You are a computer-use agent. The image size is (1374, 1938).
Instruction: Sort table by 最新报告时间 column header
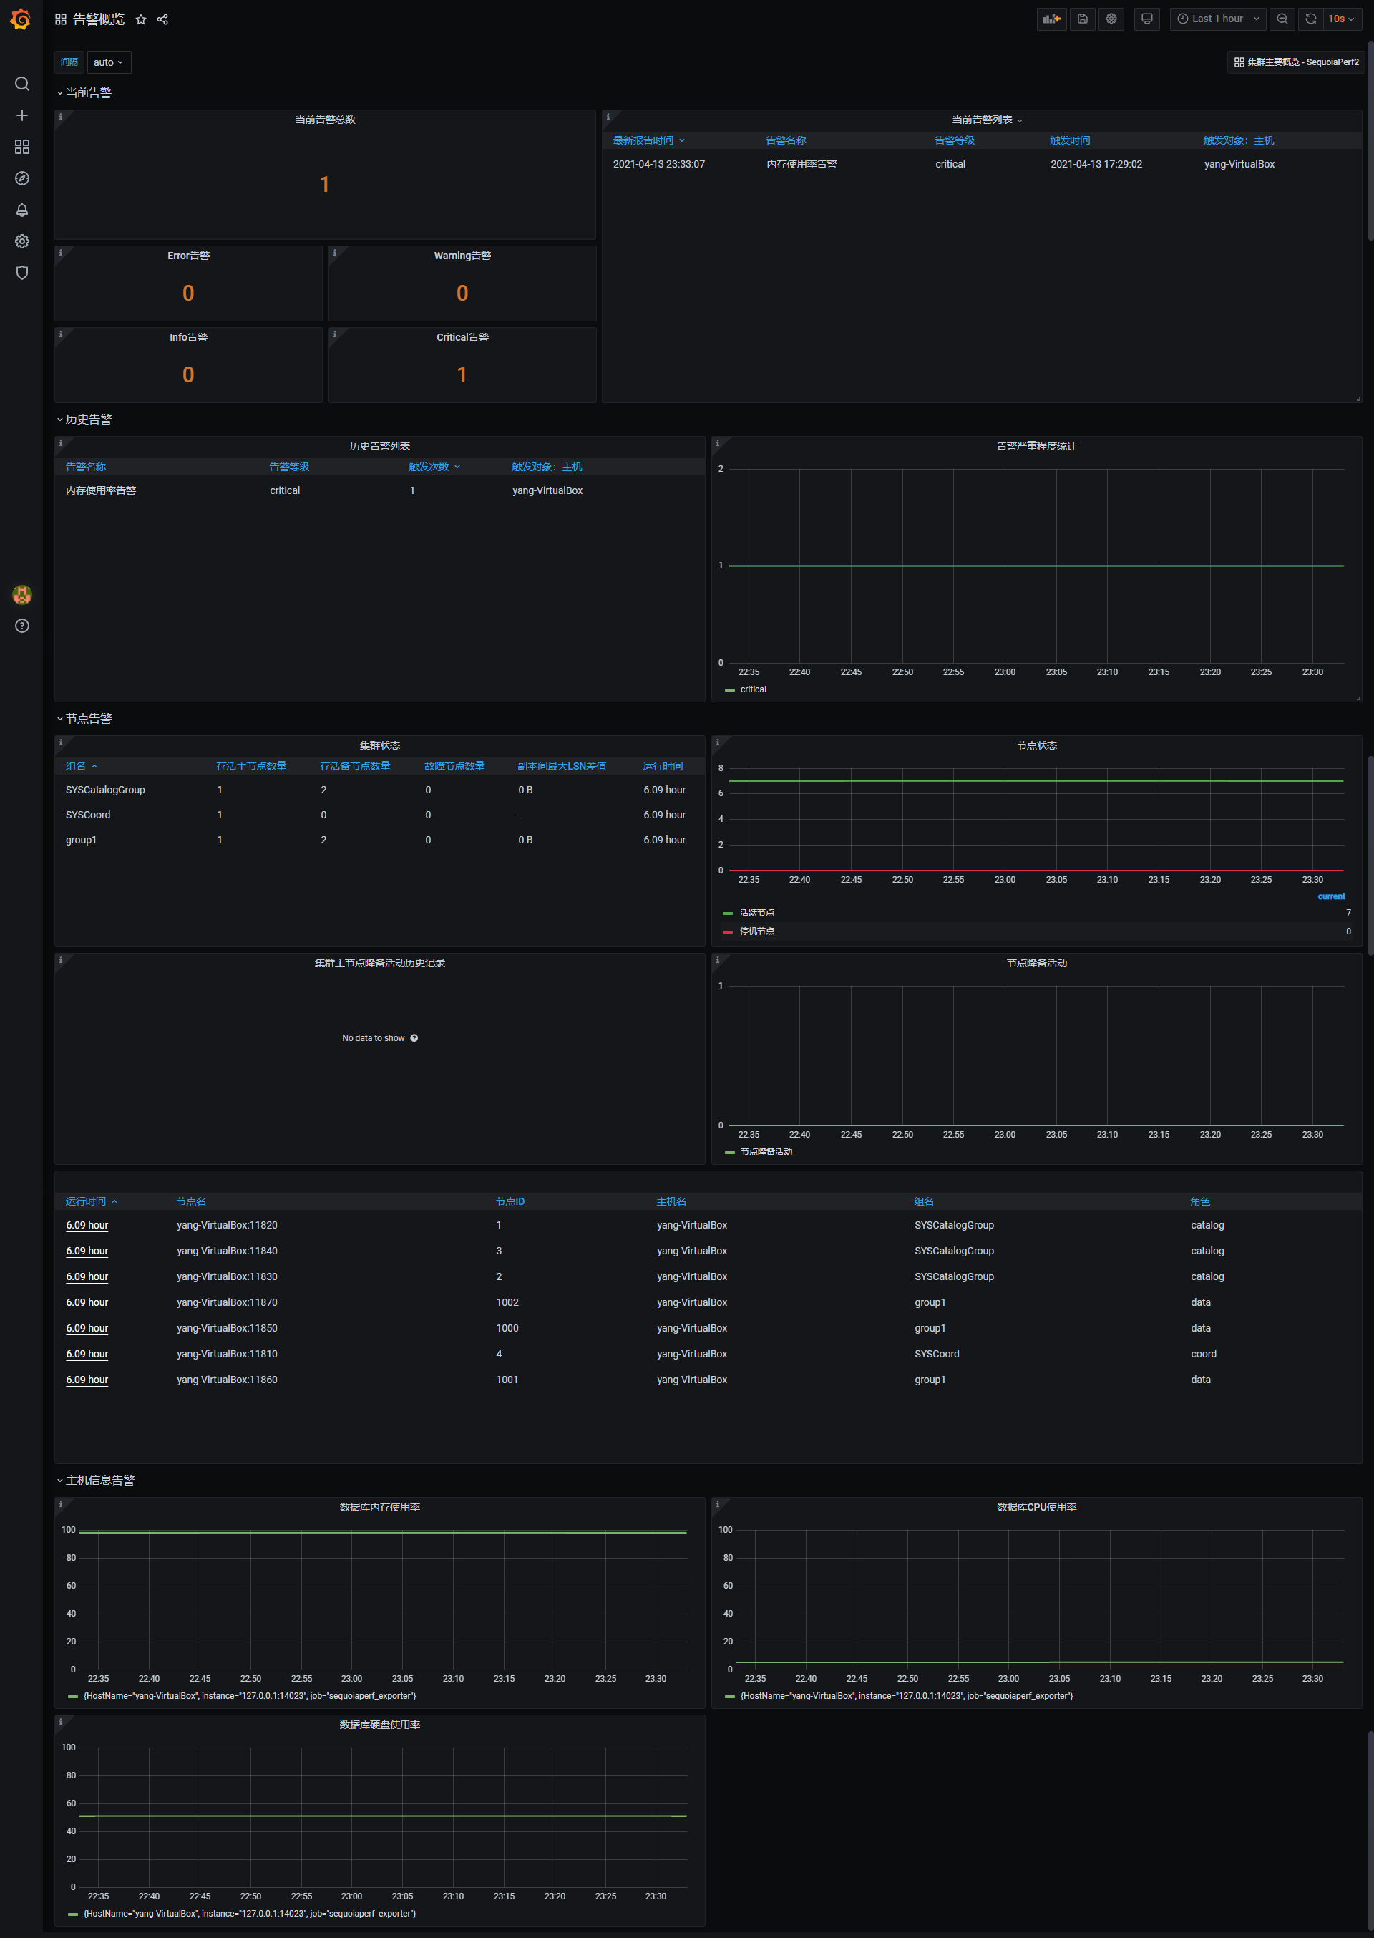click(x=643, y=140)
